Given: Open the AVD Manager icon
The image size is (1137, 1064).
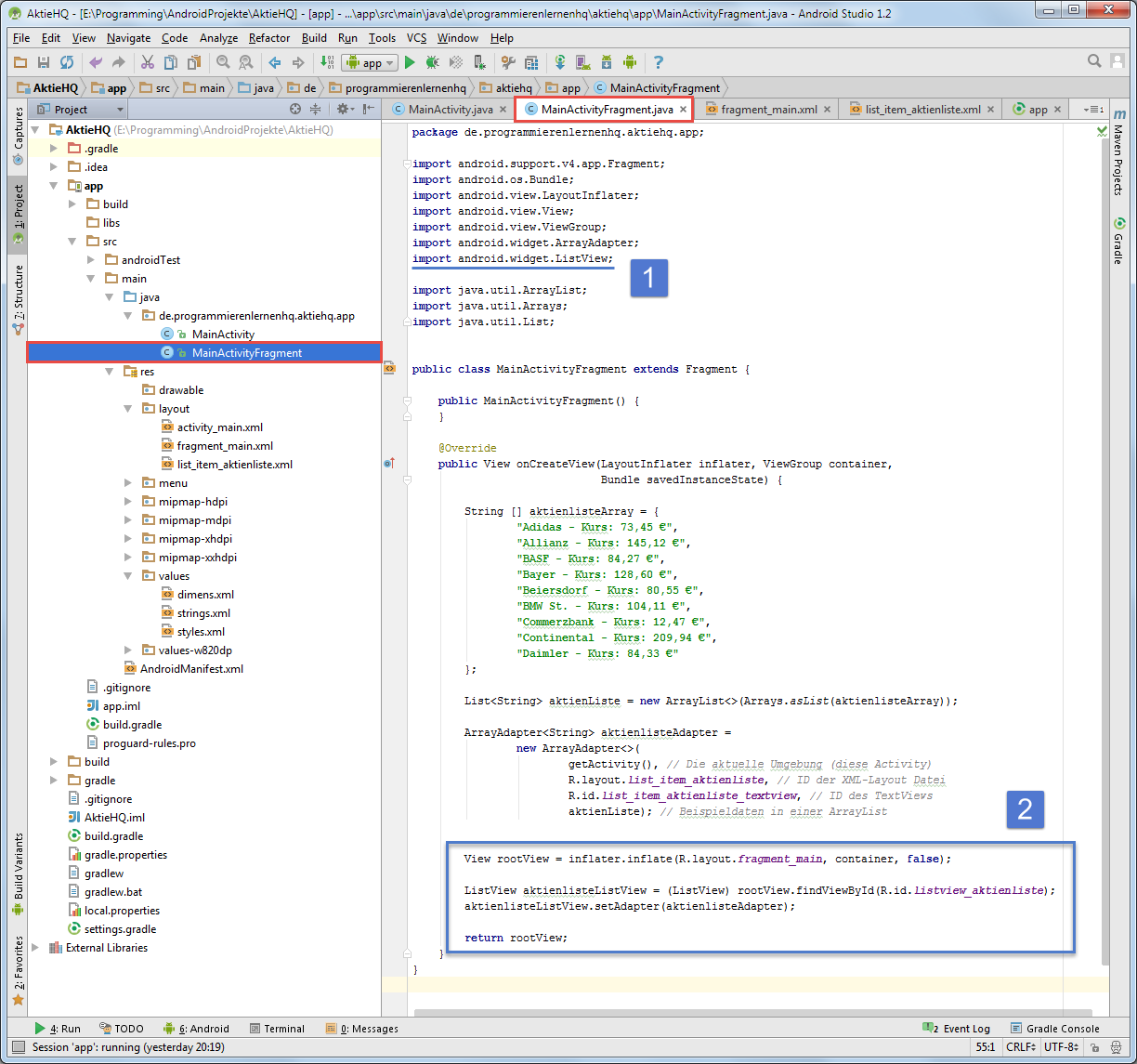Looking at the screenshot, I should click(x=583, y=62).
